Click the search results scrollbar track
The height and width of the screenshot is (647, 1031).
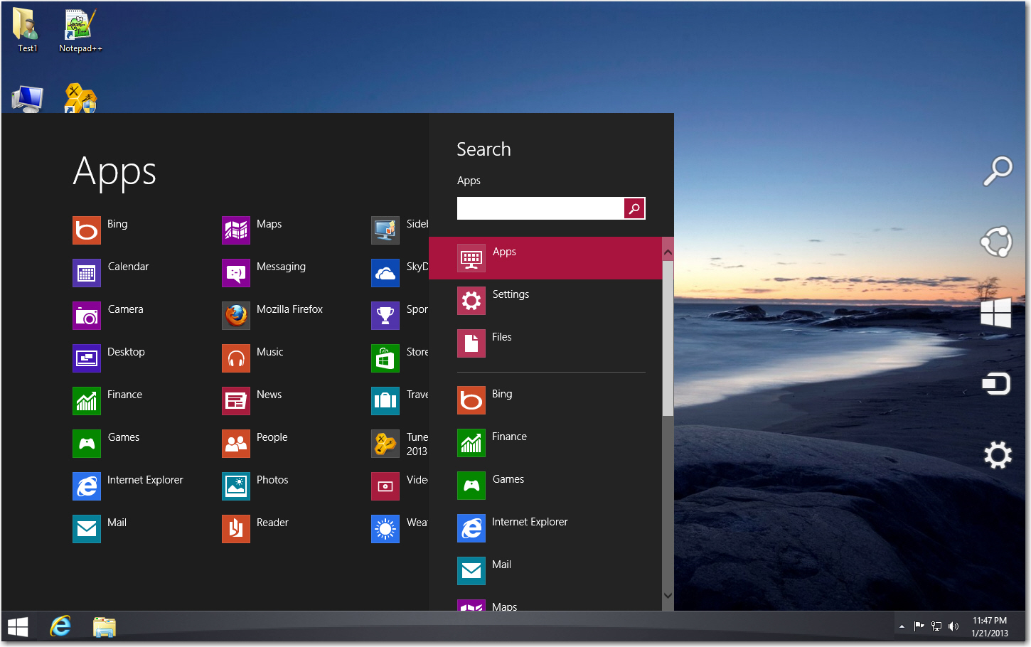(x=667, y=498)
